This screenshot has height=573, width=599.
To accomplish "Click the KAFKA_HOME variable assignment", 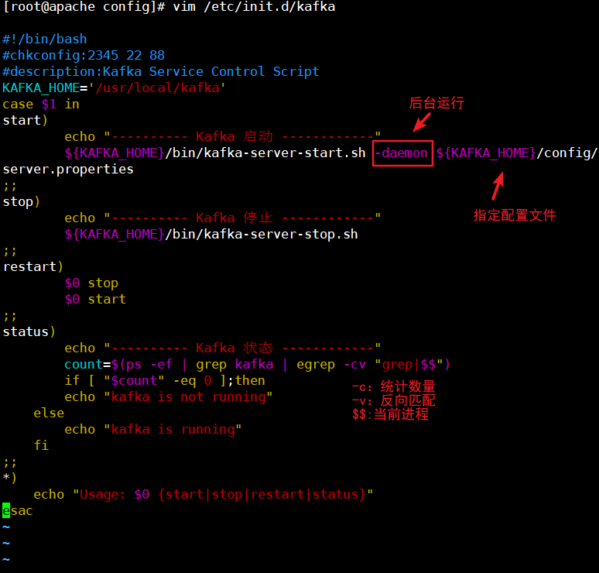I will coord(115,88).
